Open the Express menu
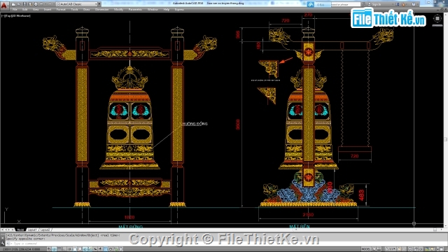This screenshot has width=448, height=252. point(179,9)
